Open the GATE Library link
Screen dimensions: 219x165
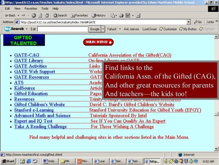(28, 60)
